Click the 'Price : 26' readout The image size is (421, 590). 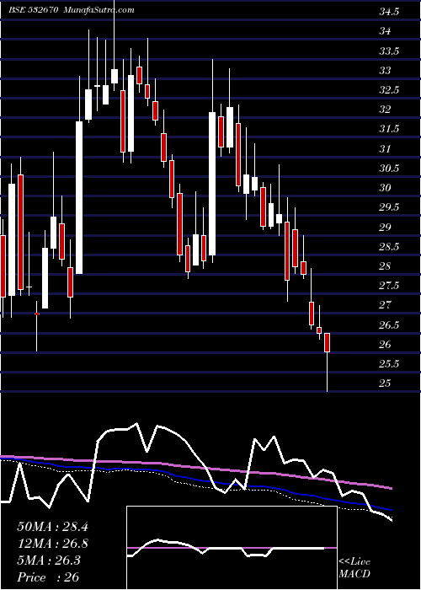coord(48,577)
